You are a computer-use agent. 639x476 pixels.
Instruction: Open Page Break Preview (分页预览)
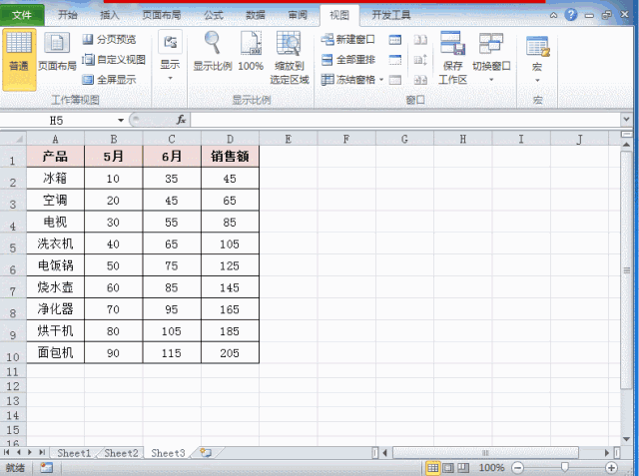coord(109,40)
